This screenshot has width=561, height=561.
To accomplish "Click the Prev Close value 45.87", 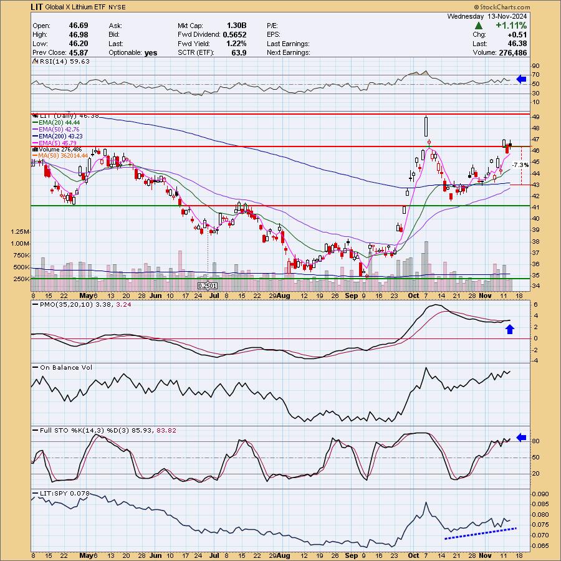I will tap(79, 52).
